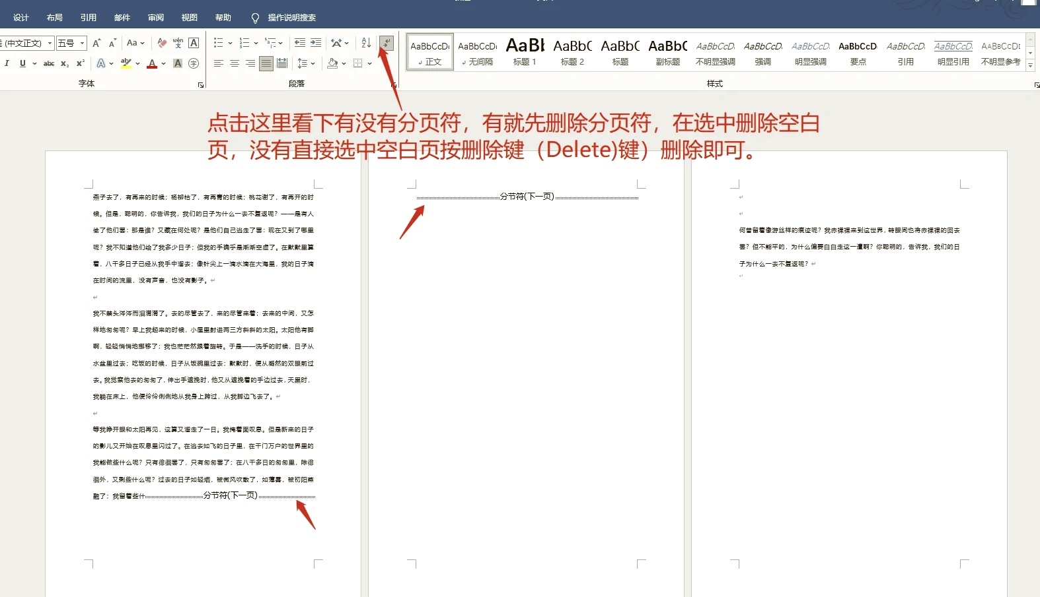Click the Sort (A-Z) icon
This screenshot has width=1040, height=597.
[366, 43]
